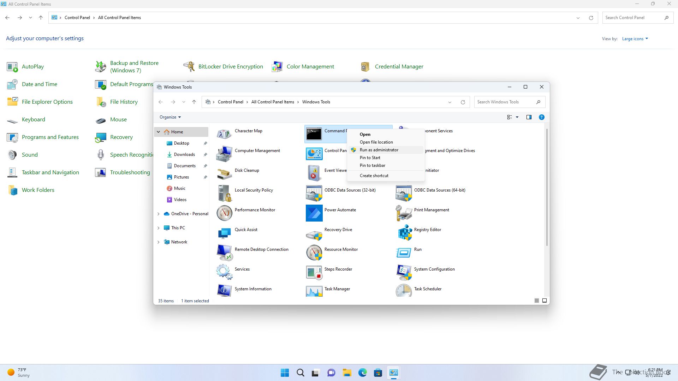
Task: Select the Command Prompt icon
Action: pos(314,134)
